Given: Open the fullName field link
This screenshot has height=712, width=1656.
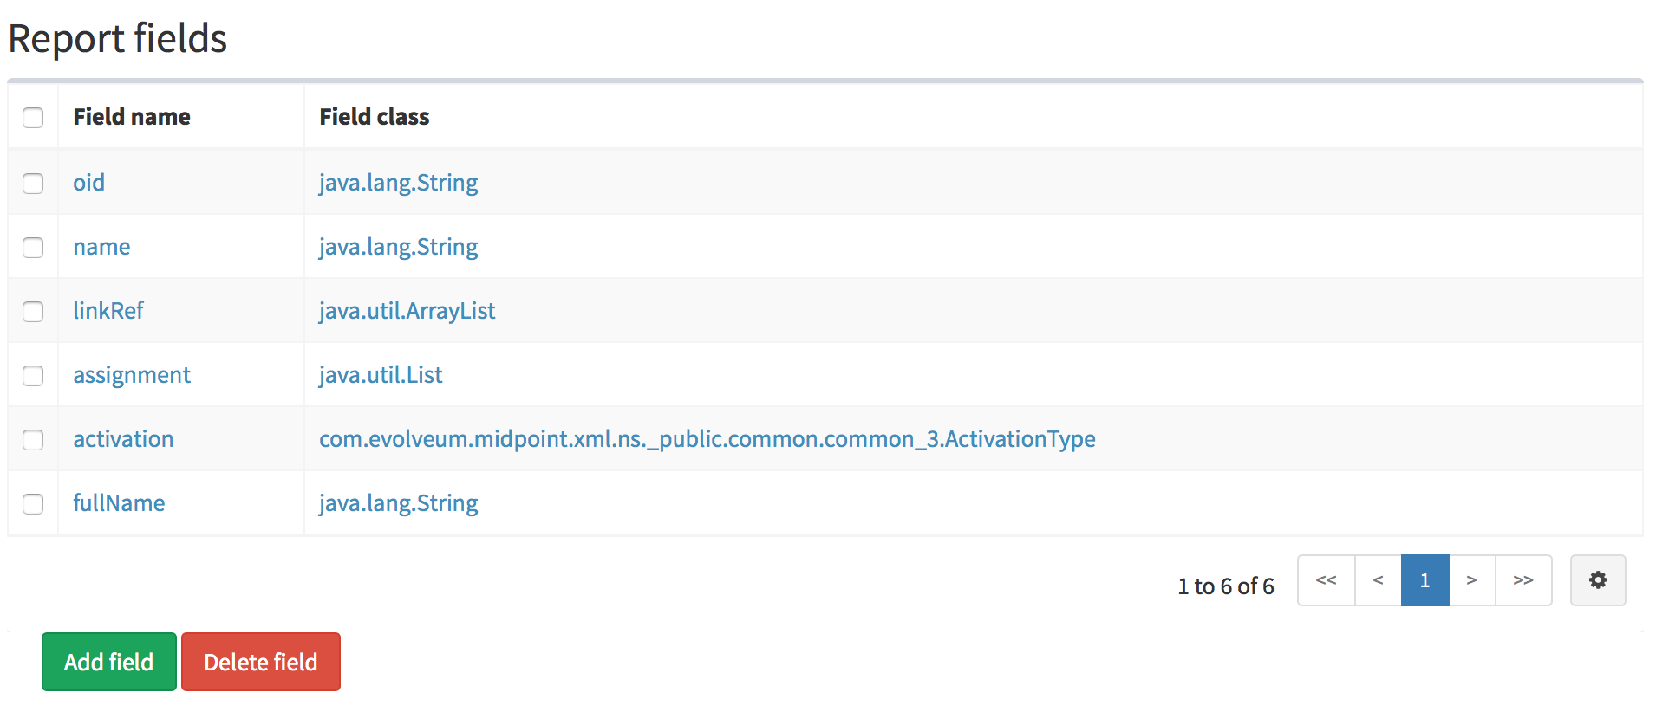Looking at the screenshot, I should tap(119, 503).
